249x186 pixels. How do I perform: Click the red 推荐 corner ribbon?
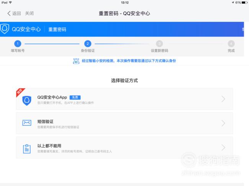coord(20,92)
